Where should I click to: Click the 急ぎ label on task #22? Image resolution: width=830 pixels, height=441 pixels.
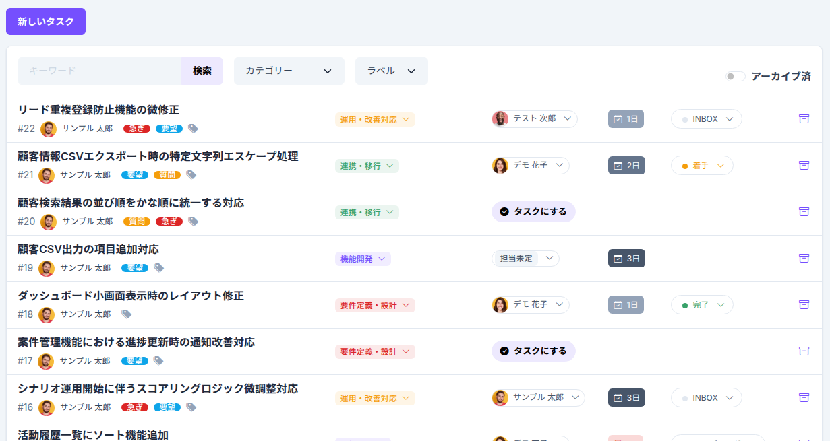pyautogui.click(x=137, y=128)
